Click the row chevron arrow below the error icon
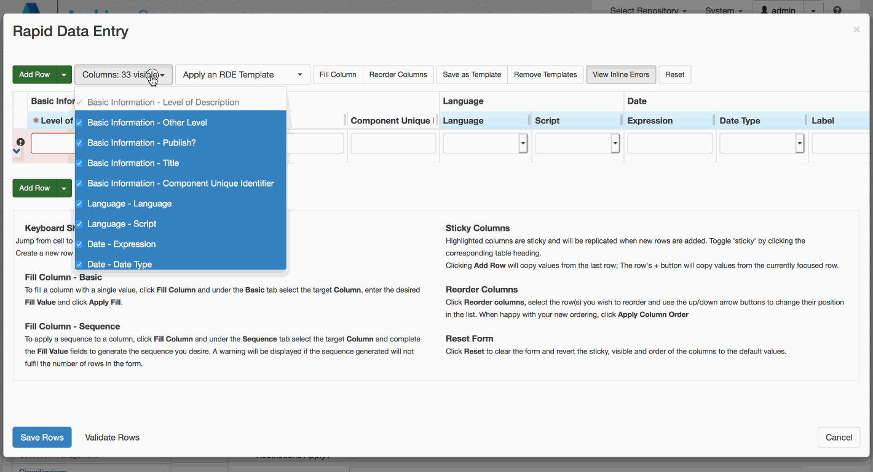The width and height of the screenshot is (873, 472). pyautogui.click(x=17, y=151)
